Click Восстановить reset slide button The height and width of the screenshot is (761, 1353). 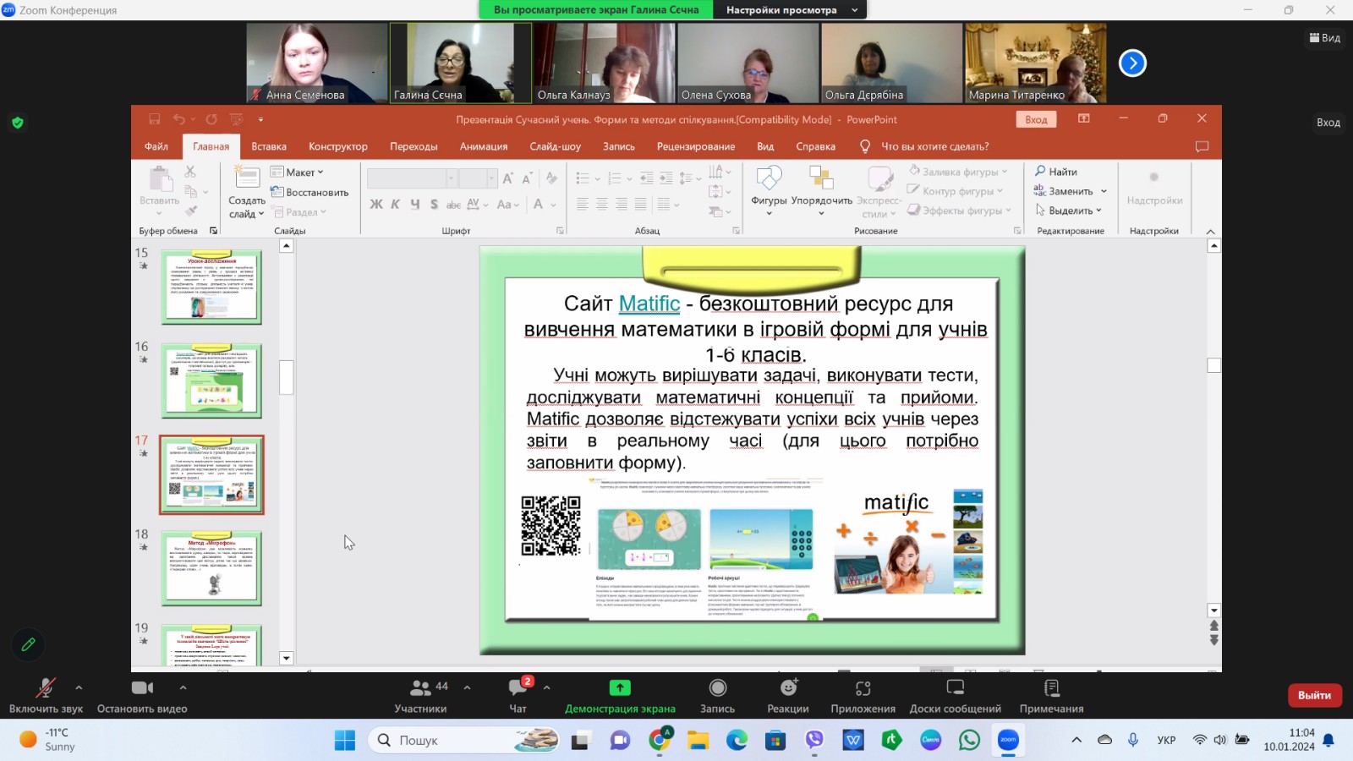click(x=309, y=192)
